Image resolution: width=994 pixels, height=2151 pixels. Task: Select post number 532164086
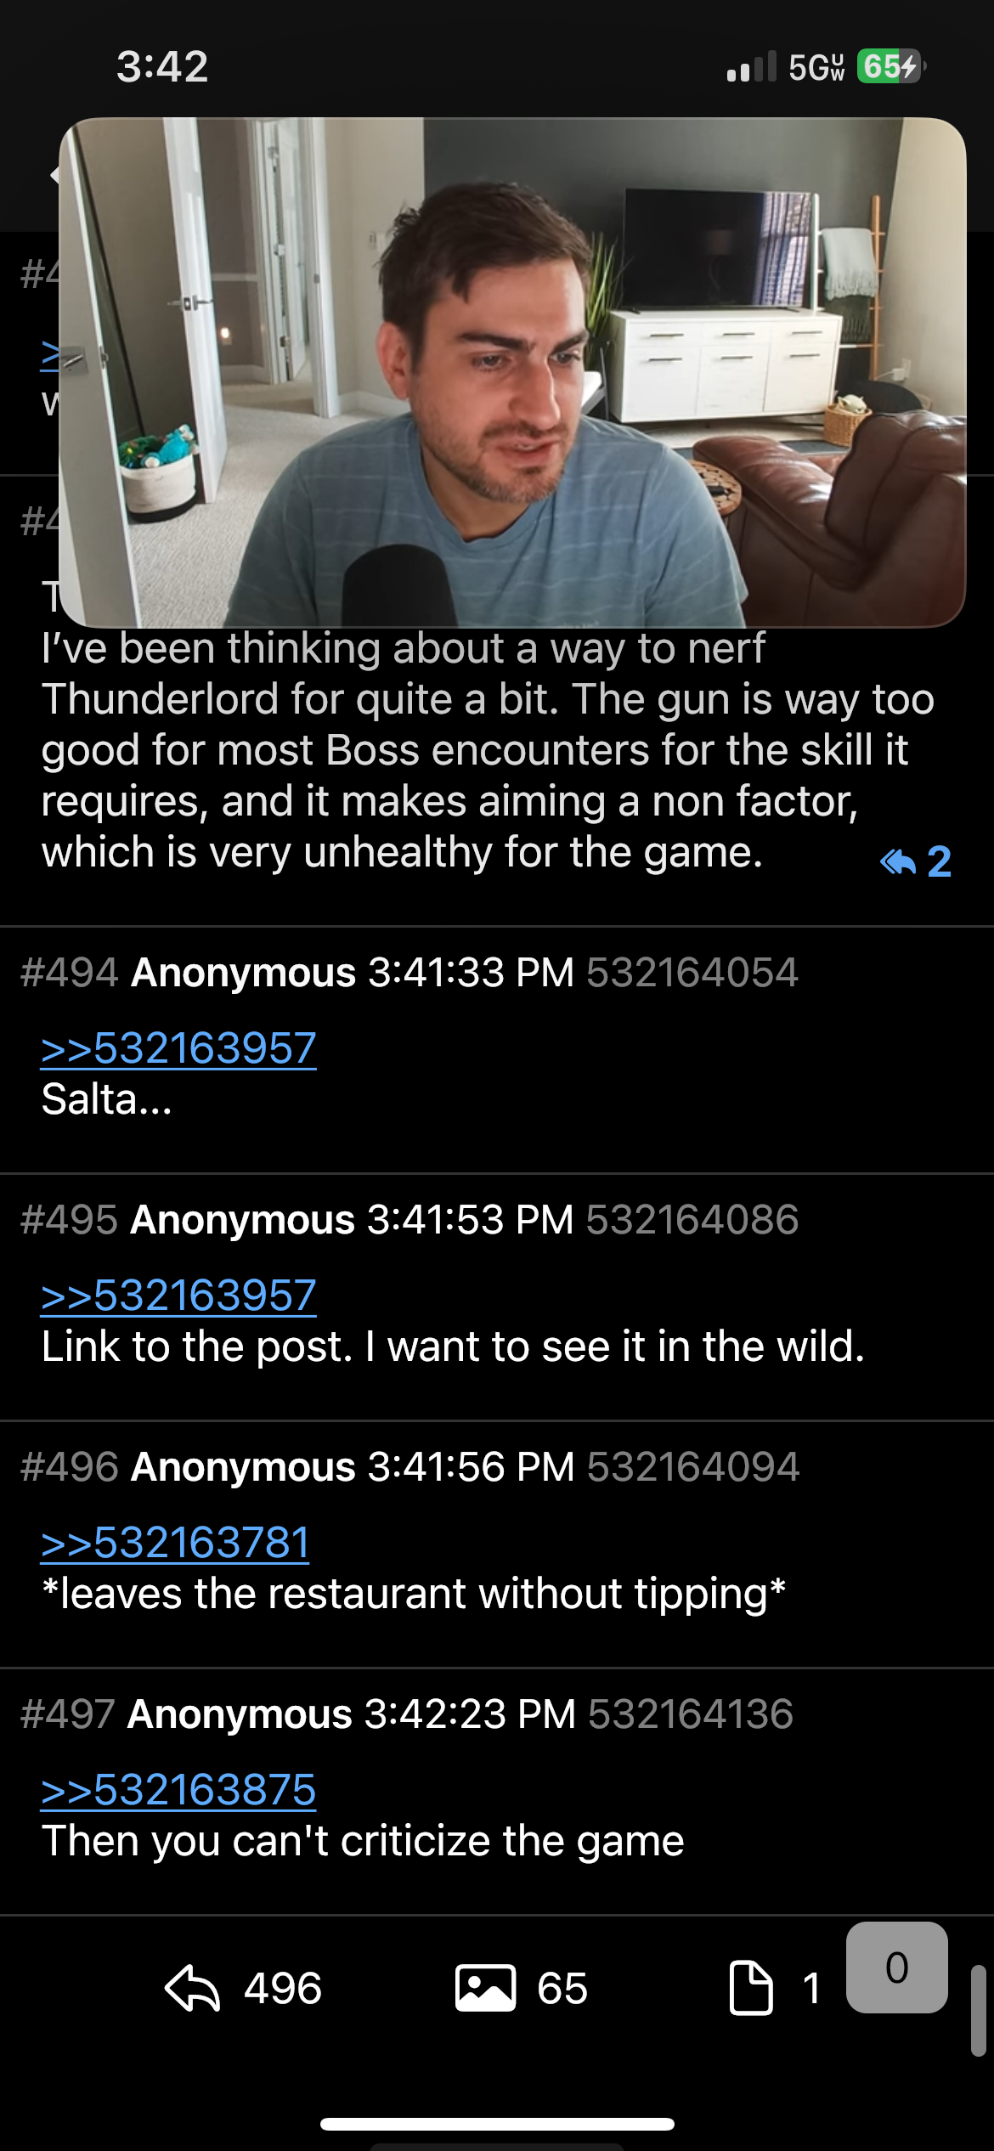tap(692, 1220)
